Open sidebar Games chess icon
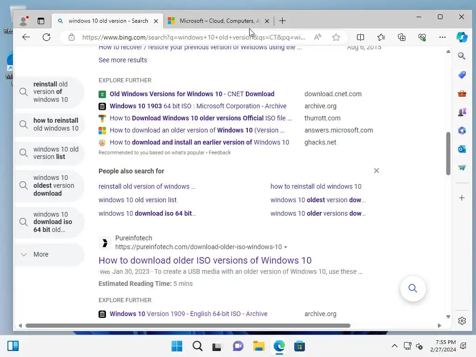This screenshot has width=476, height=357. [x=462, y=112]
